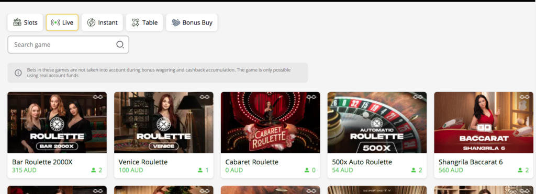
Task: Click the infinity icon on the Venice Roulette thumbnail
Action: pyautogui.click(x=205, y=97)
